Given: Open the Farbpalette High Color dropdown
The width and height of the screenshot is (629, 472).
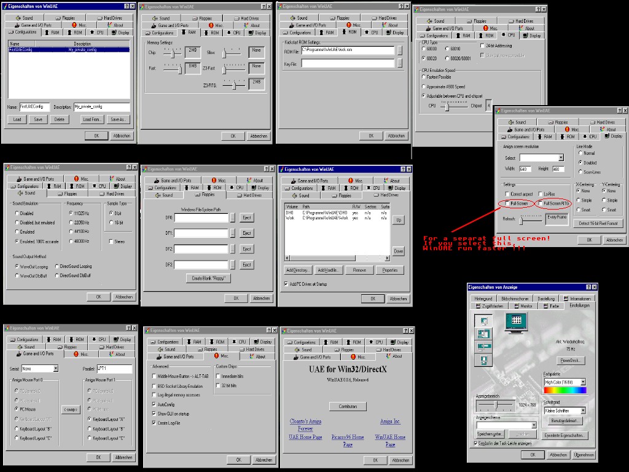Looking at the screenshot, I should click(582, 382).
